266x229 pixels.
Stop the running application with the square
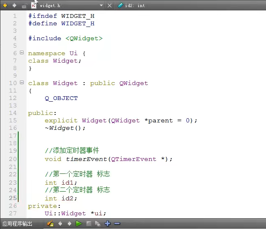tap(89, 224)
